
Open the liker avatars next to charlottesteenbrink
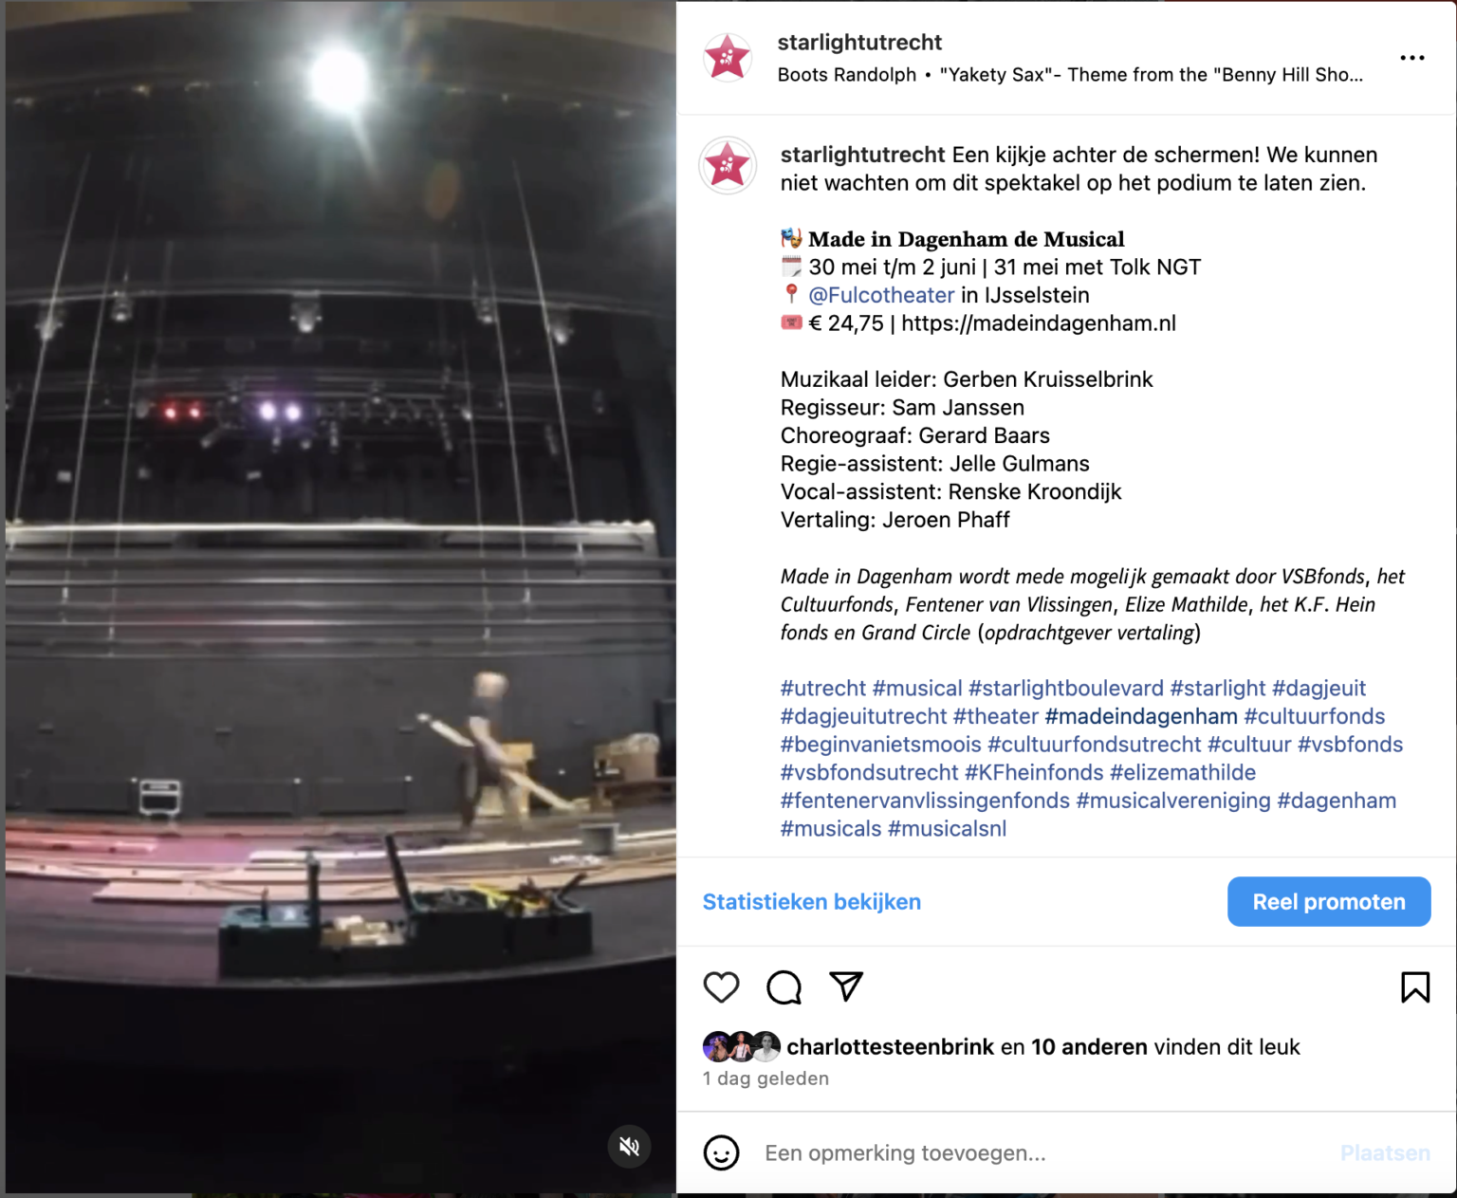click(x=741, y=1046)
